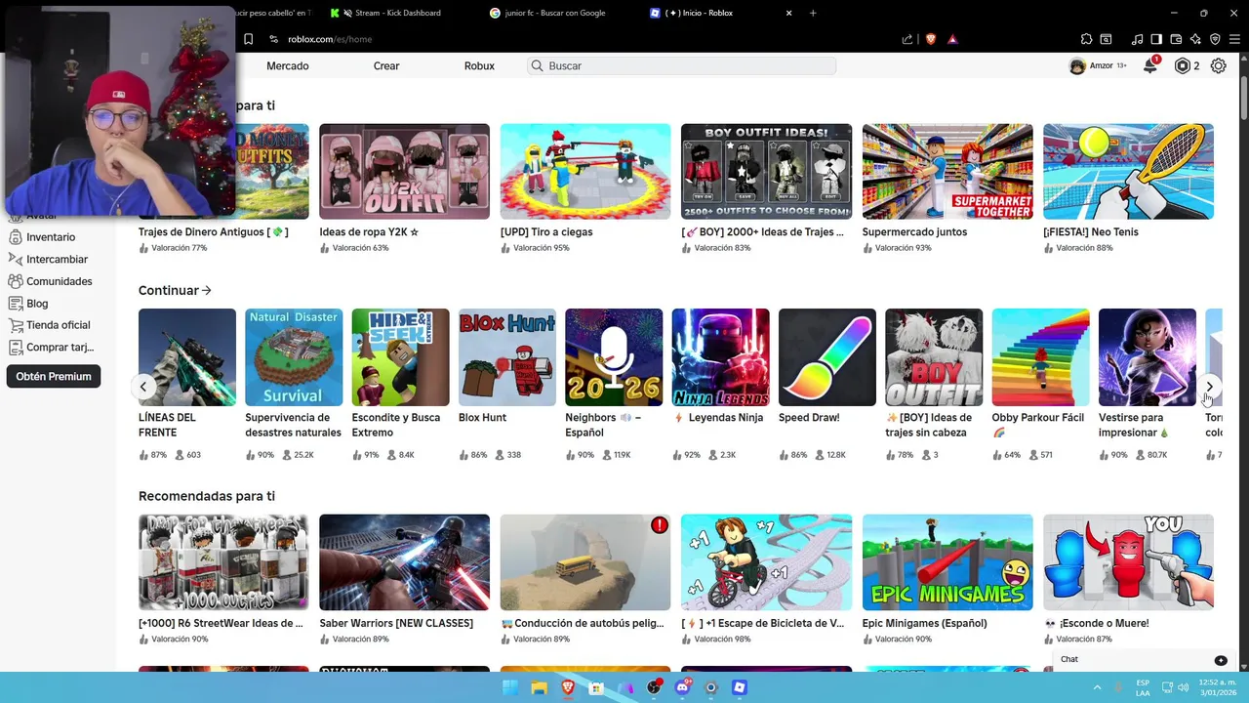The height and width of the screenshot is (703, 1249).
Task: Open the Esconde o Muere thumbnail
Action: pos(1128,562)
